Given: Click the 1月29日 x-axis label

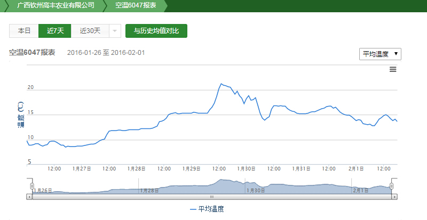Looking at the screenshot, I should (192, 168).
